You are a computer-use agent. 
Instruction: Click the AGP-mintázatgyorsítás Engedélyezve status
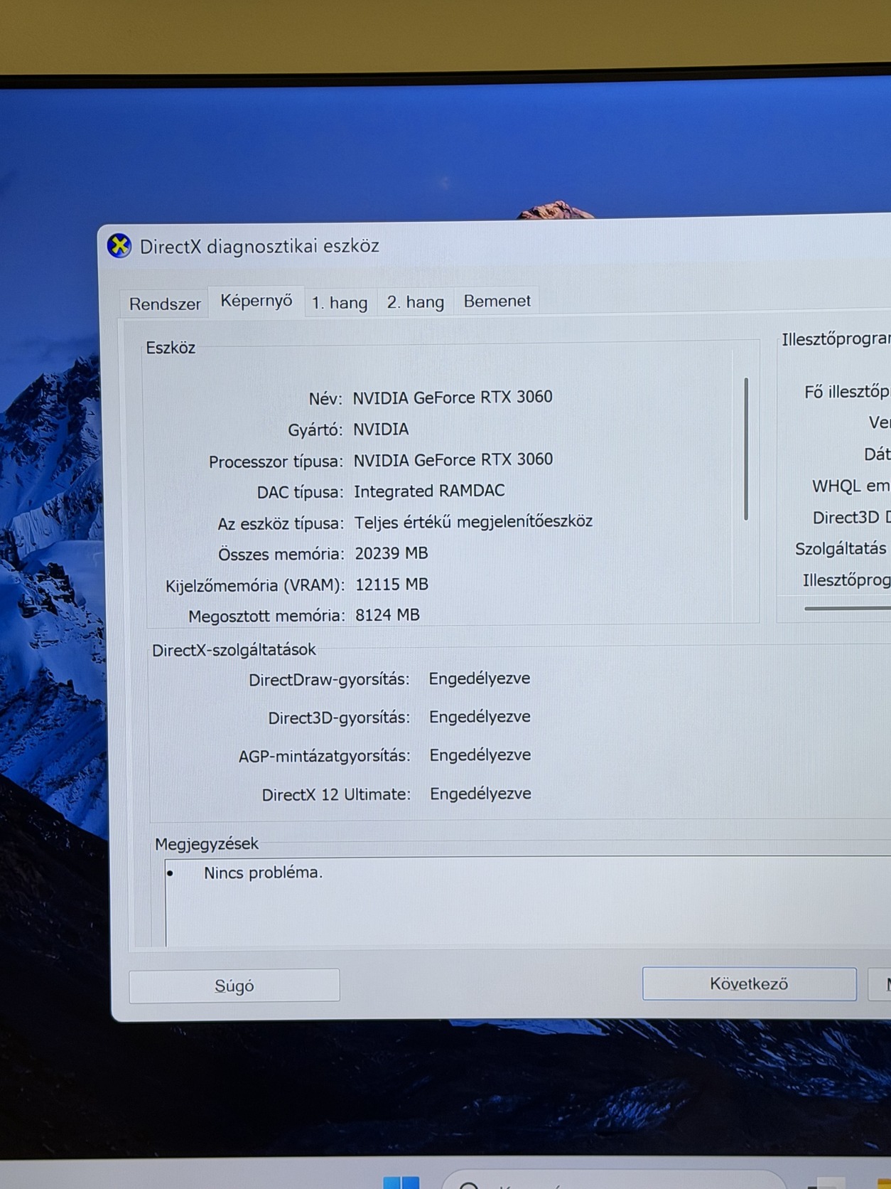480,755
